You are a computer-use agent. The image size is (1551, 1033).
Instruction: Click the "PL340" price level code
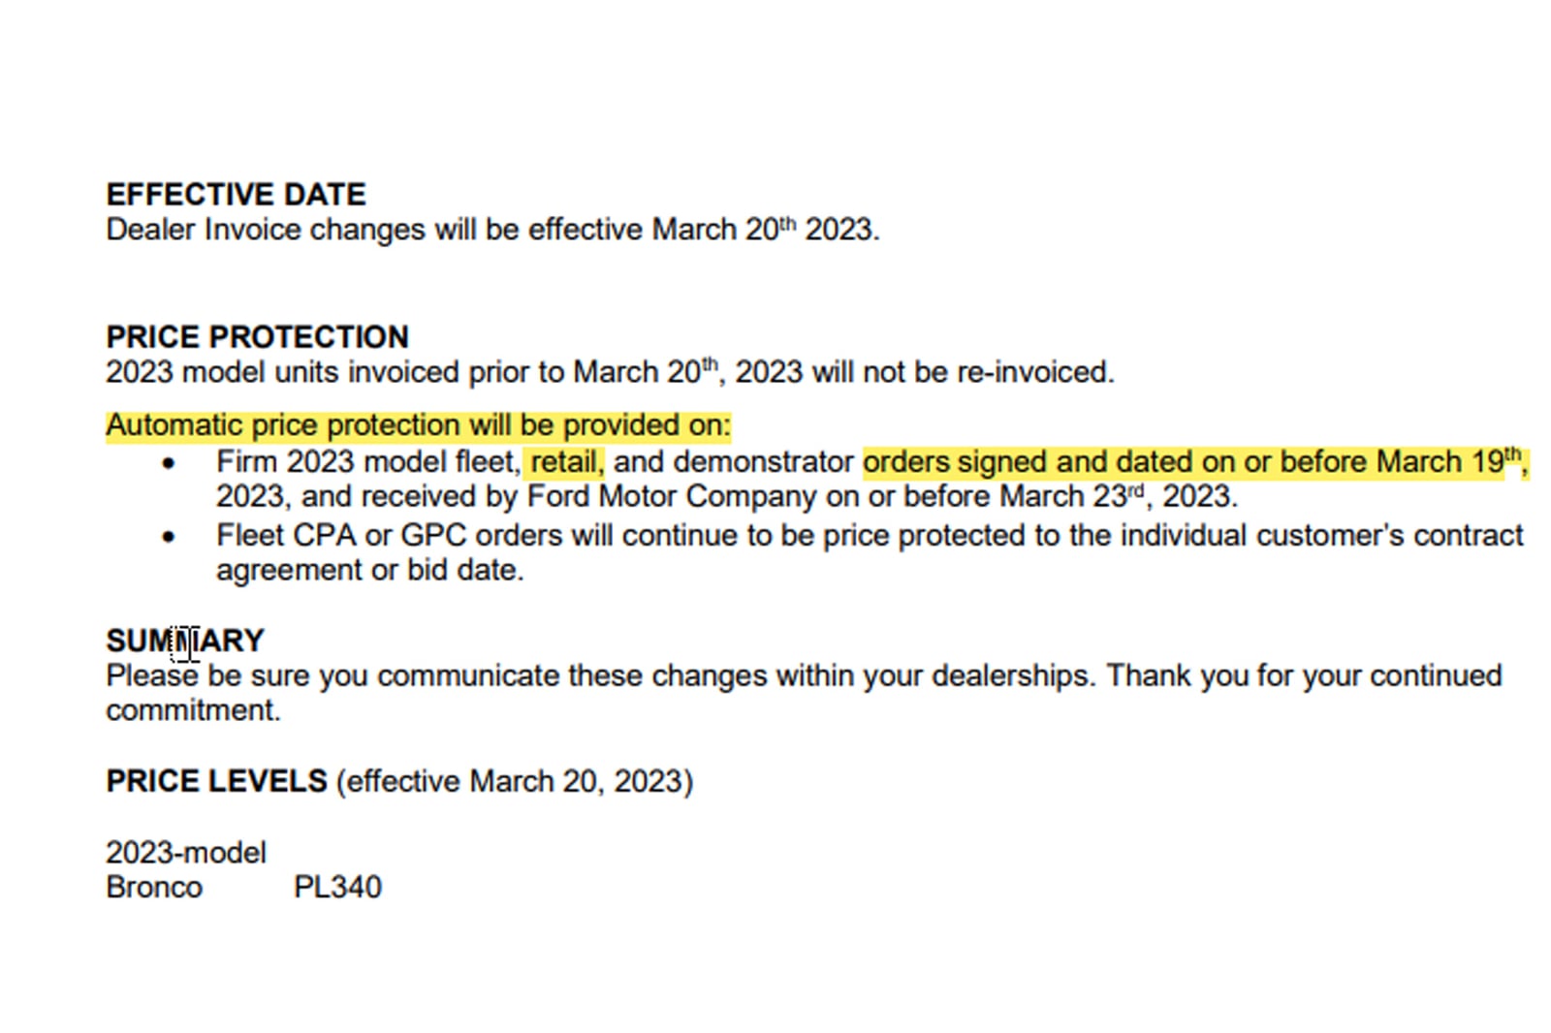click(x=337, y=888)
